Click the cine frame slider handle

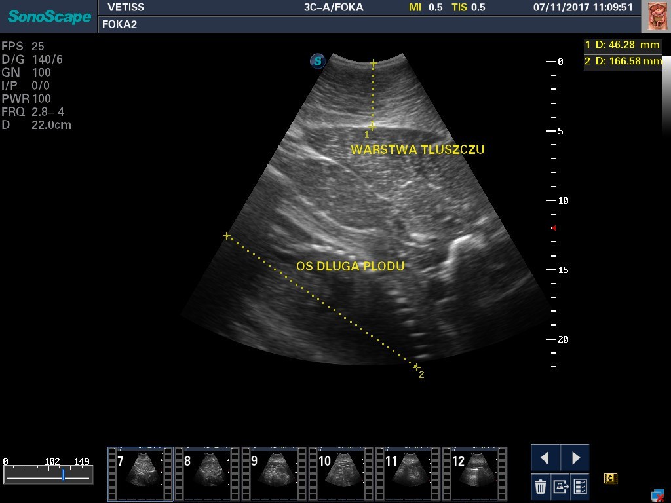pos(63,475)
